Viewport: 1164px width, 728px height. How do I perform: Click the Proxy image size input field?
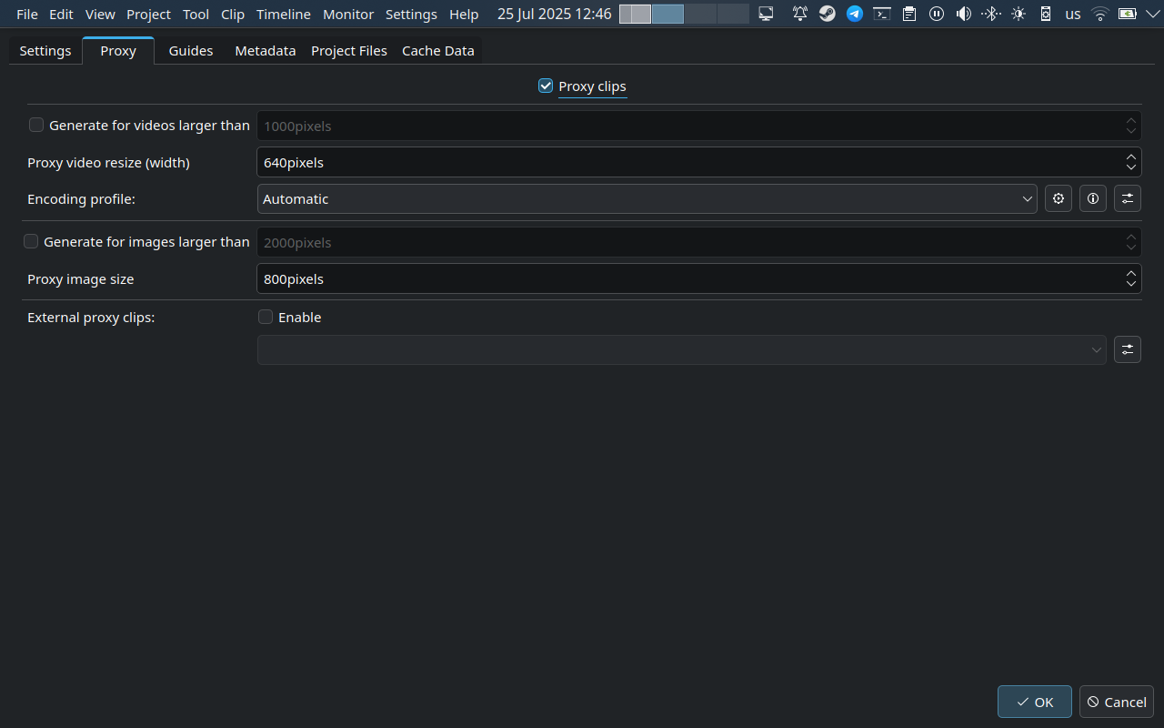click(x=682, y=279)
